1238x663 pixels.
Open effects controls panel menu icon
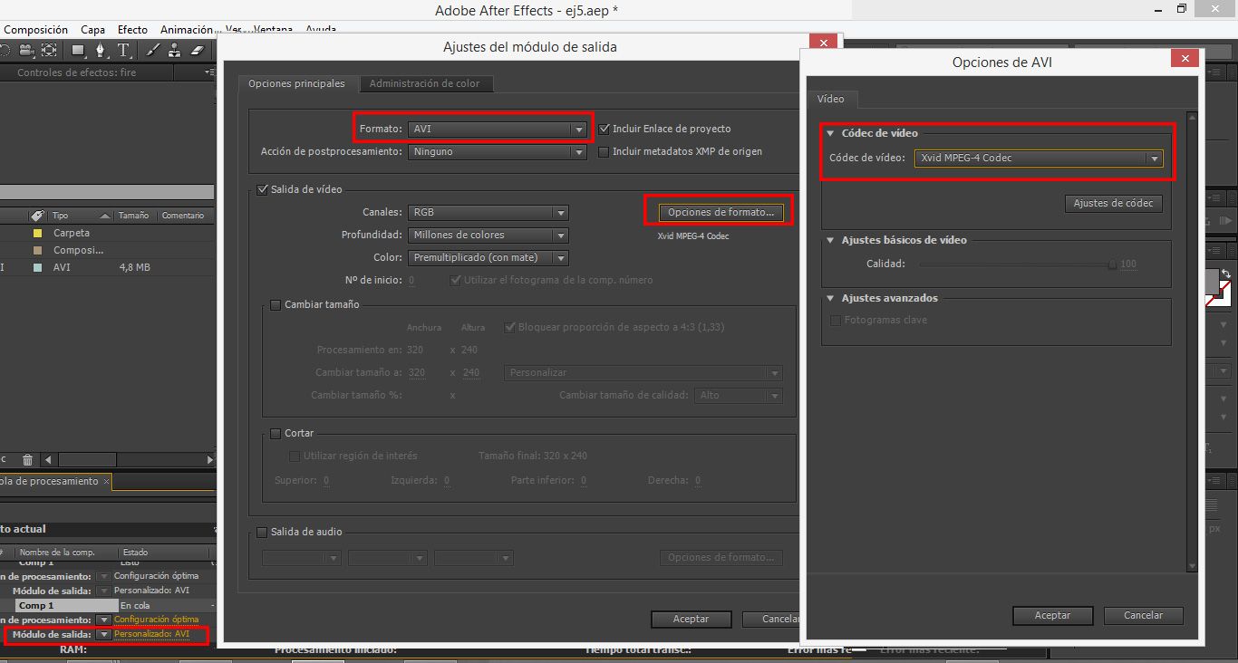click(x=209, y=72)
